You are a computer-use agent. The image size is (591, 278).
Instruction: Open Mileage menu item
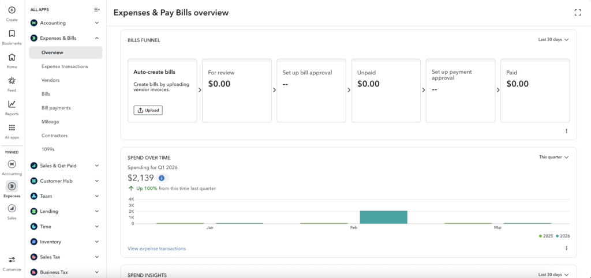tap(50, 122)
